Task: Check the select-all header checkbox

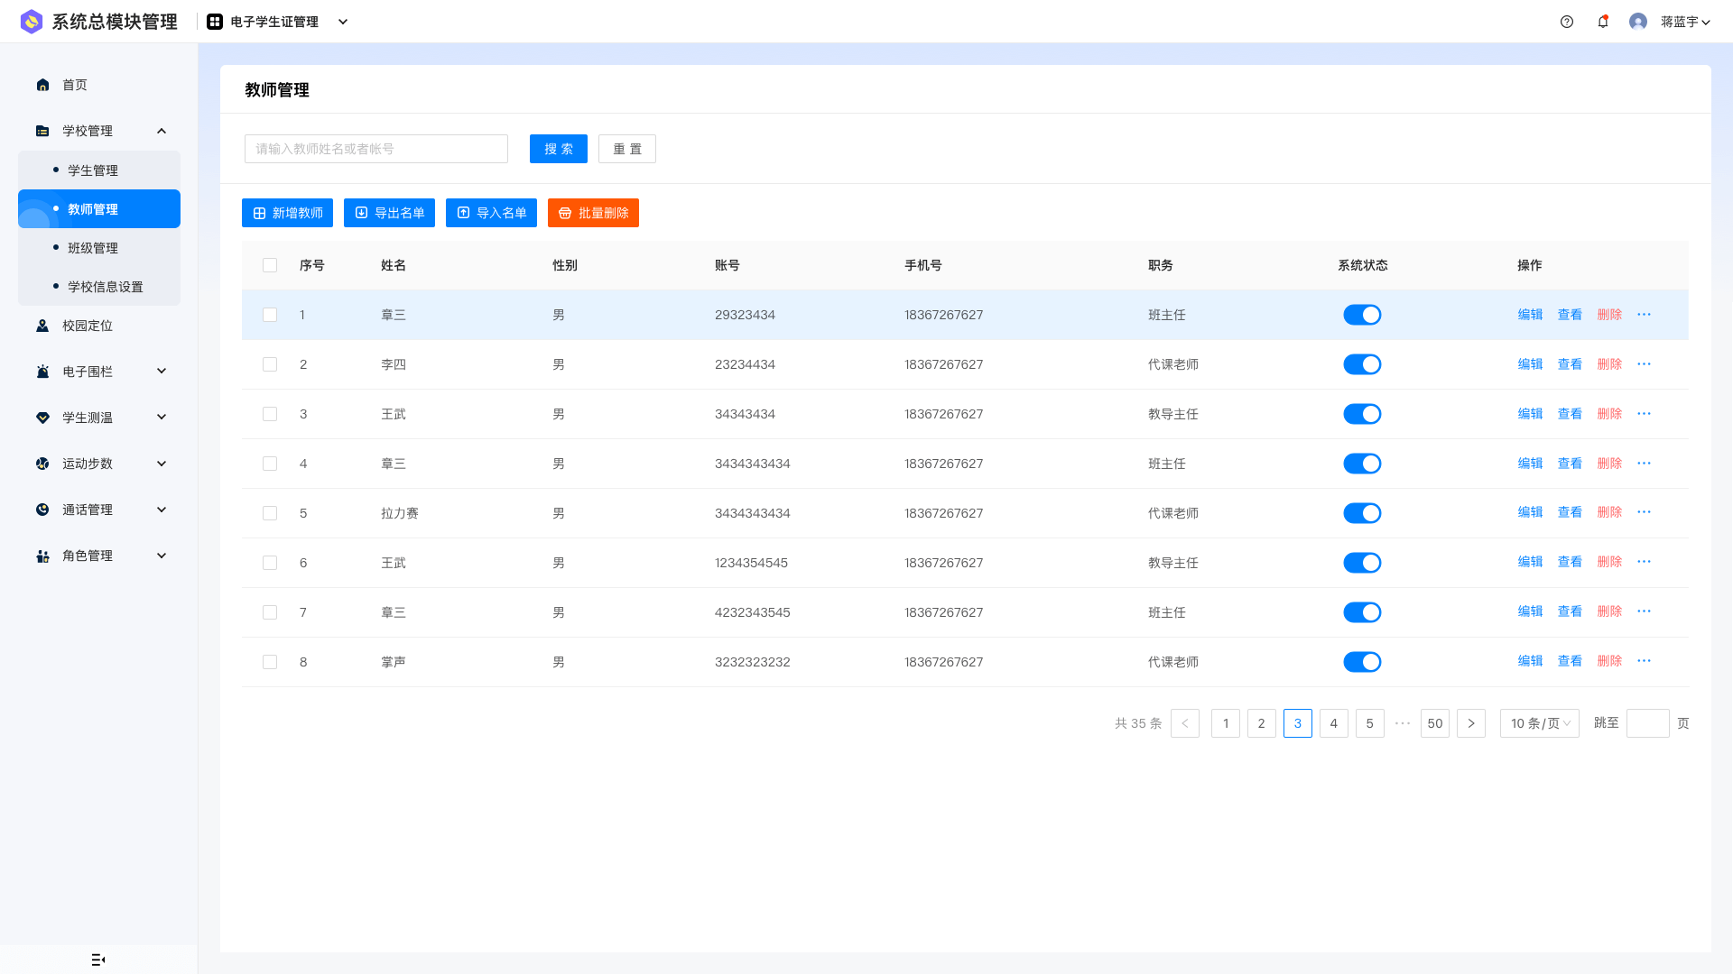Action: click(x=270, y=265)
